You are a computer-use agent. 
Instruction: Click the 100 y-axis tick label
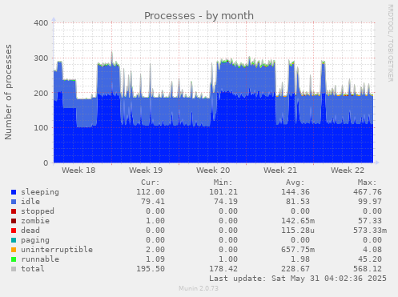click(41, 128)
